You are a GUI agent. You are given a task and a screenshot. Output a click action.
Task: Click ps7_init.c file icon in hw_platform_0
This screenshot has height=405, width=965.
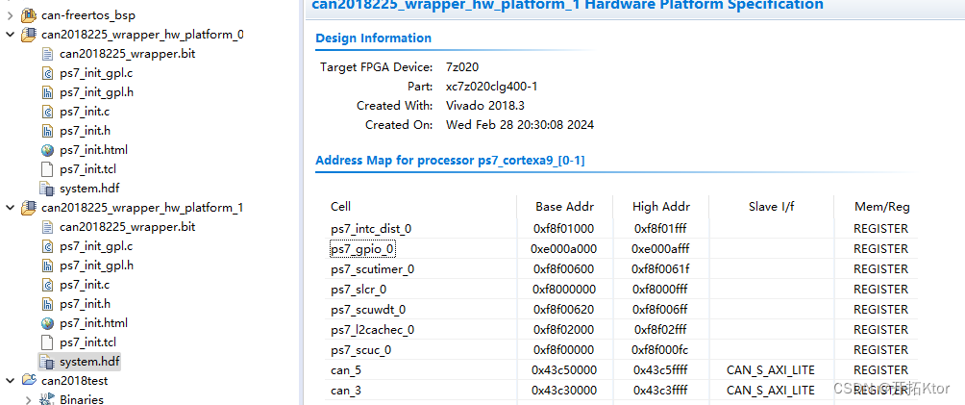[x=47, y=112]
